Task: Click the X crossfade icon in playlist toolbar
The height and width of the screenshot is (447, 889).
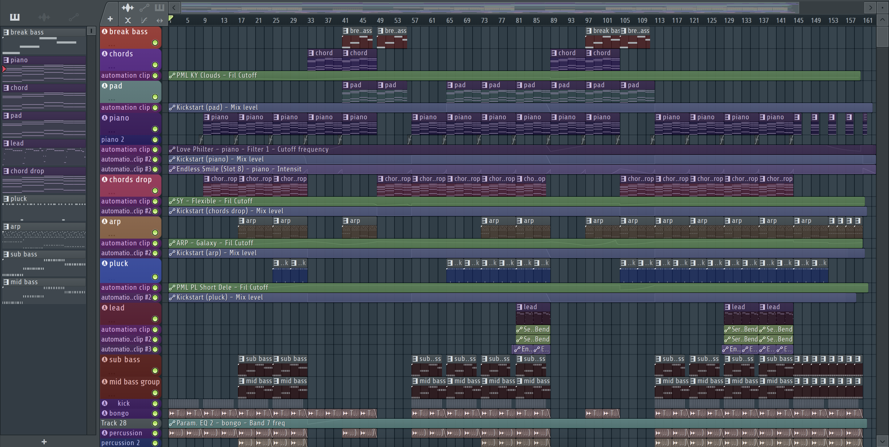Action: click(x=128, y=20)
